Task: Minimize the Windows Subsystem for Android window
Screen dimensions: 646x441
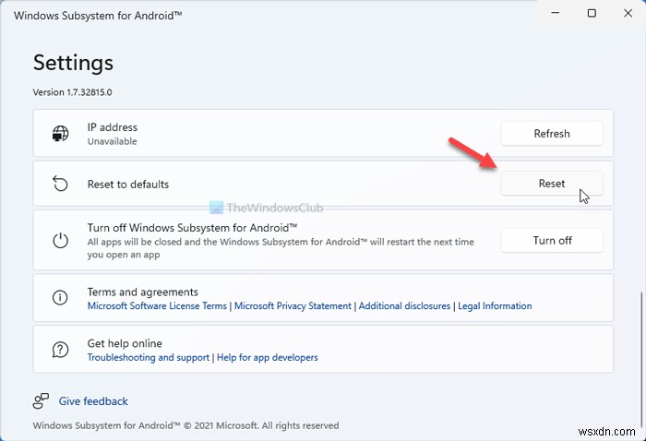Action: coord(554,13)
